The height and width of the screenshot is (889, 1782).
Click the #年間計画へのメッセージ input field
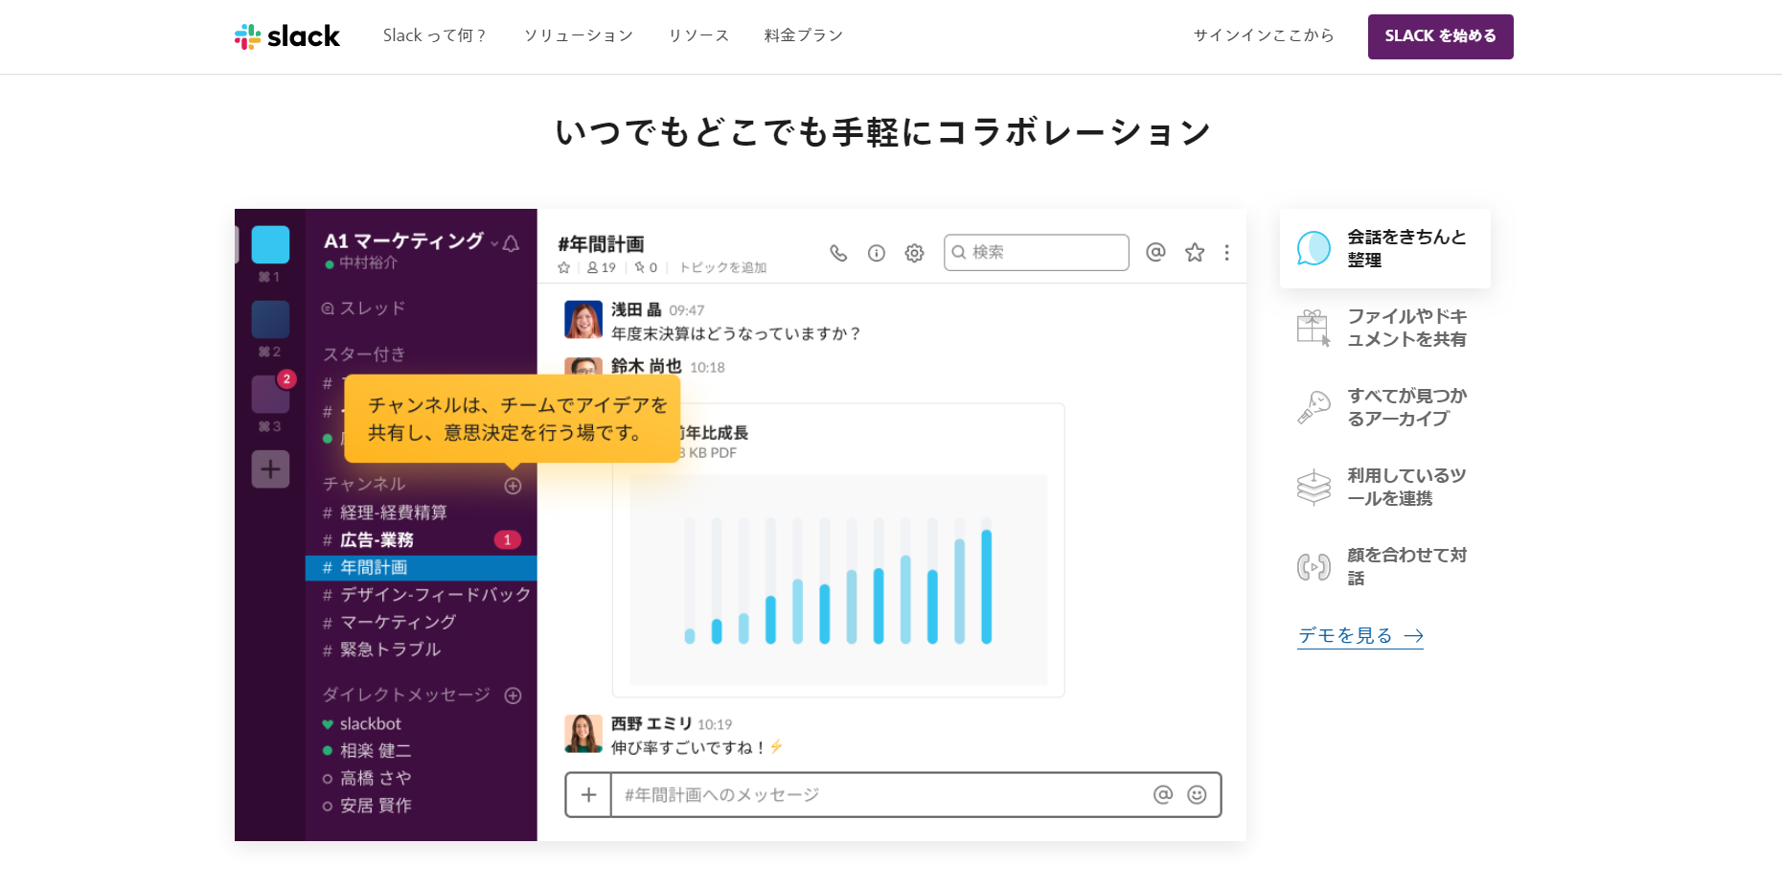[877, 795]
